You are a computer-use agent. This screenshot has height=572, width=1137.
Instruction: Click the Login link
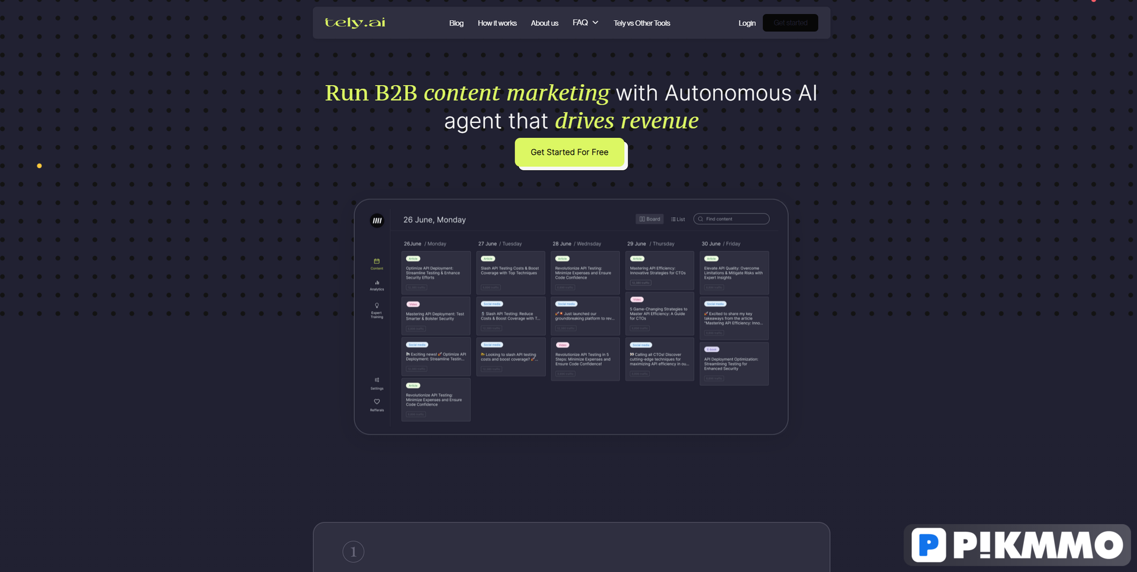pyautogui.click(x=747, y=23)
